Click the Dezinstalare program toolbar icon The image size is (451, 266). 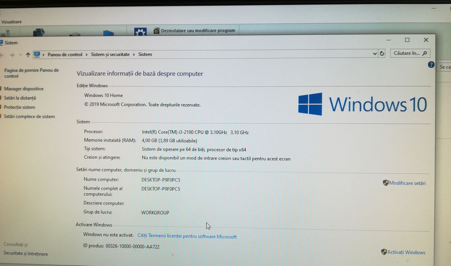click(156, 31)
